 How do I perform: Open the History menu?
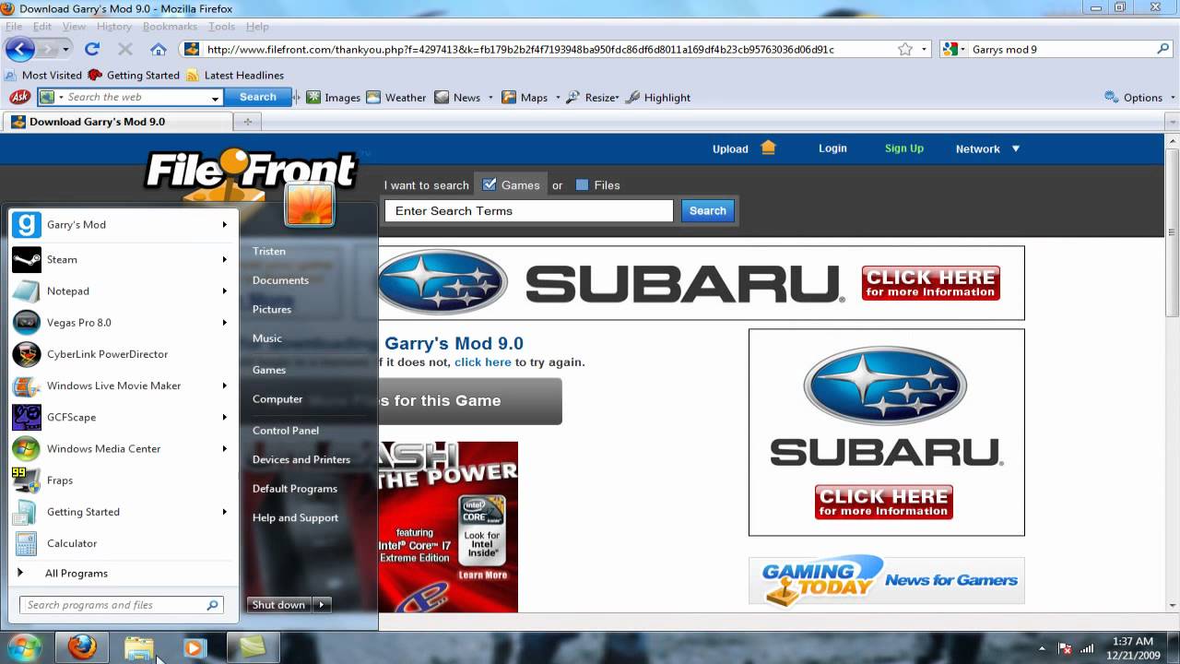(x=114, y=27)
